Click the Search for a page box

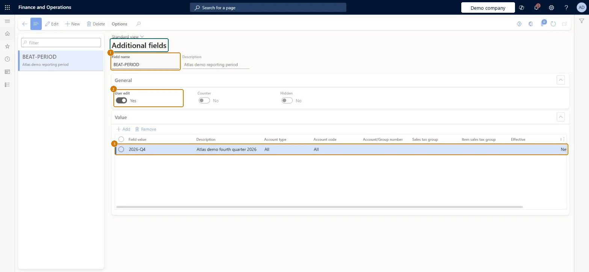click(268, 7)
